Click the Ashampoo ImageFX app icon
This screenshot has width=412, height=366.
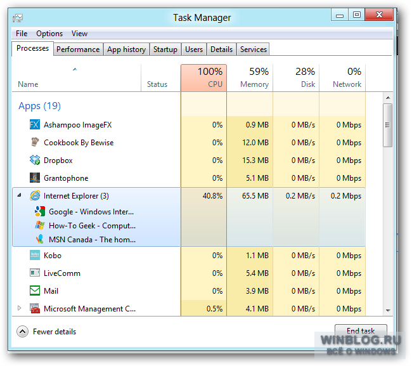coord(35,124)
